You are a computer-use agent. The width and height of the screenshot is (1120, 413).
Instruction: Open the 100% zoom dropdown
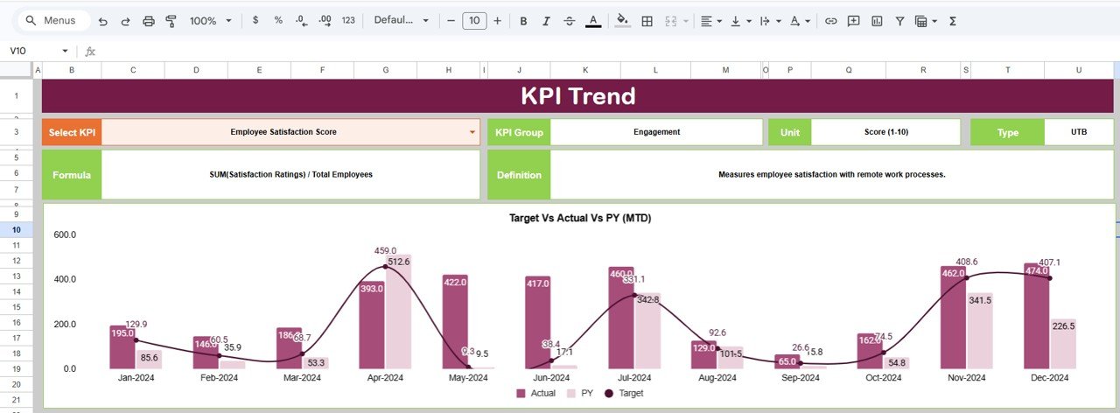coord(211,20)
